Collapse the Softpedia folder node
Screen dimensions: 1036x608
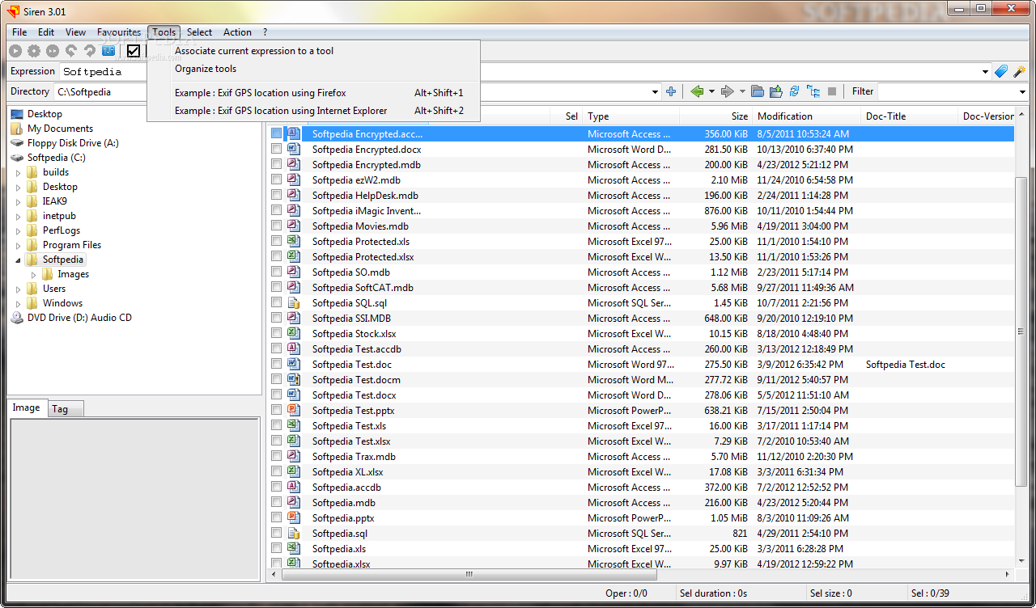tap(19, 260)
